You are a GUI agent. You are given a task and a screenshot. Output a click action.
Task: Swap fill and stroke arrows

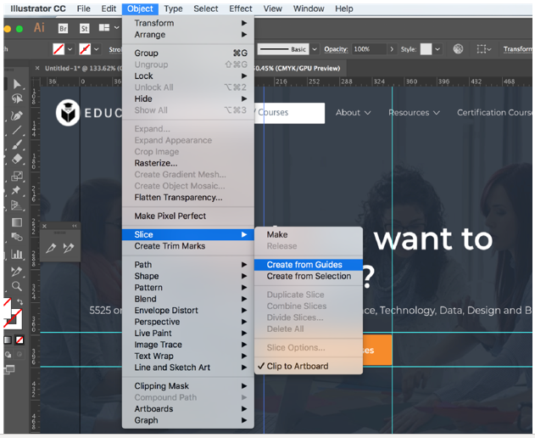coord(20,302)
